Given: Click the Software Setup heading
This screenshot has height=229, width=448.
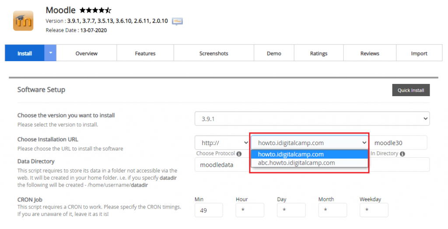Looking at the screenshot, I should coord(41,90).
